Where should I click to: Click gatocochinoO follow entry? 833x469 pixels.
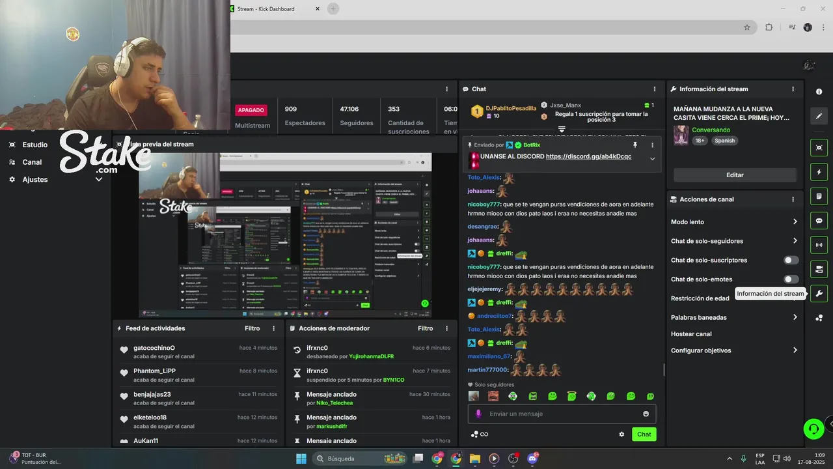(198, 352)
